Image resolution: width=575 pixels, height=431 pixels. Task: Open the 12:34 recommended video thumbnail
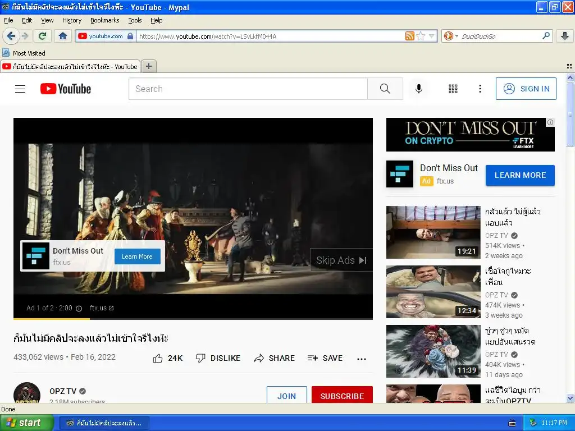point(433,292)
